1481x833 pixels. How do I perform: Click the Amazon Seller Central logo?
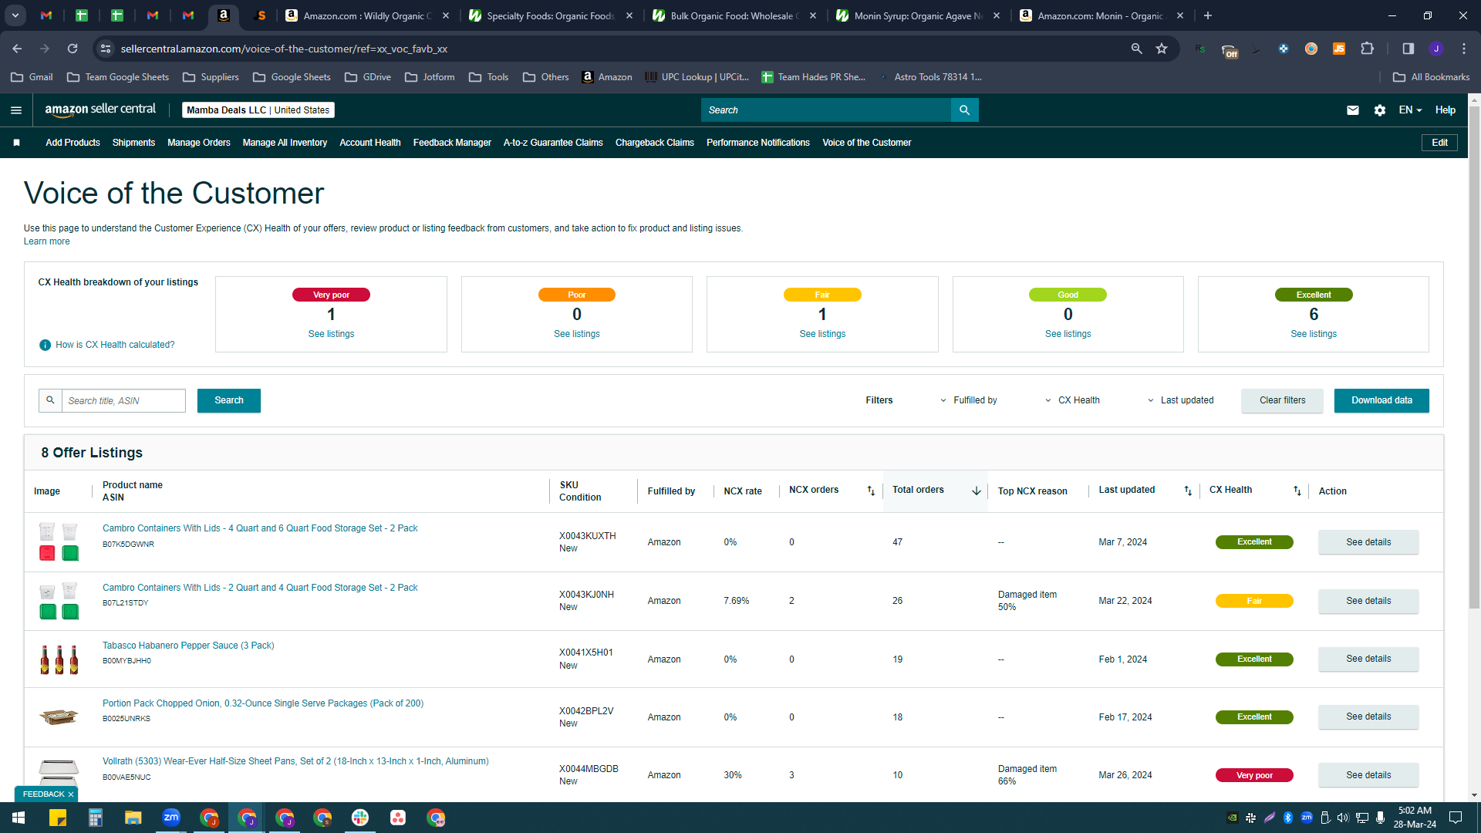click(x=100, y=110)
